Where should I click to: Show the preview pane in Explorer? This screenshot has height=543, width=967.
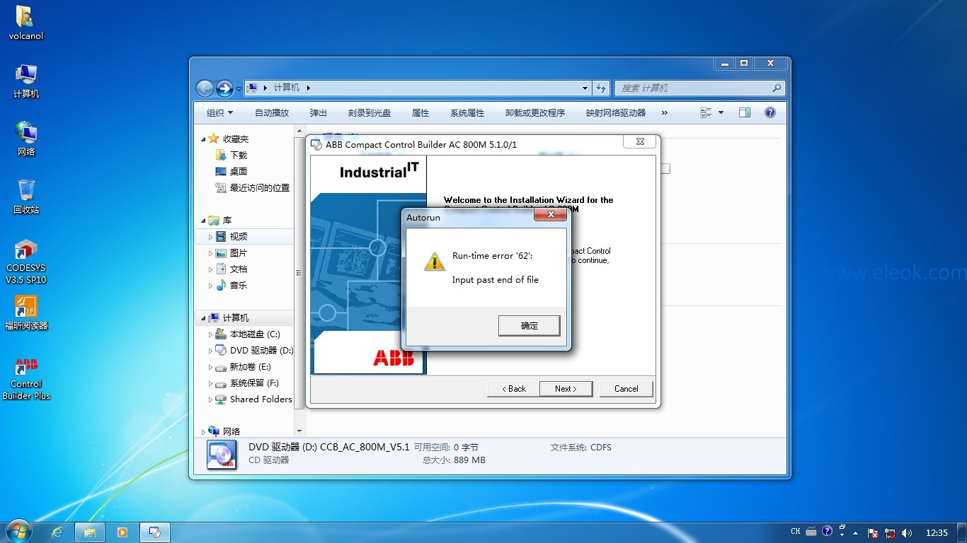[x=744, y=112]
